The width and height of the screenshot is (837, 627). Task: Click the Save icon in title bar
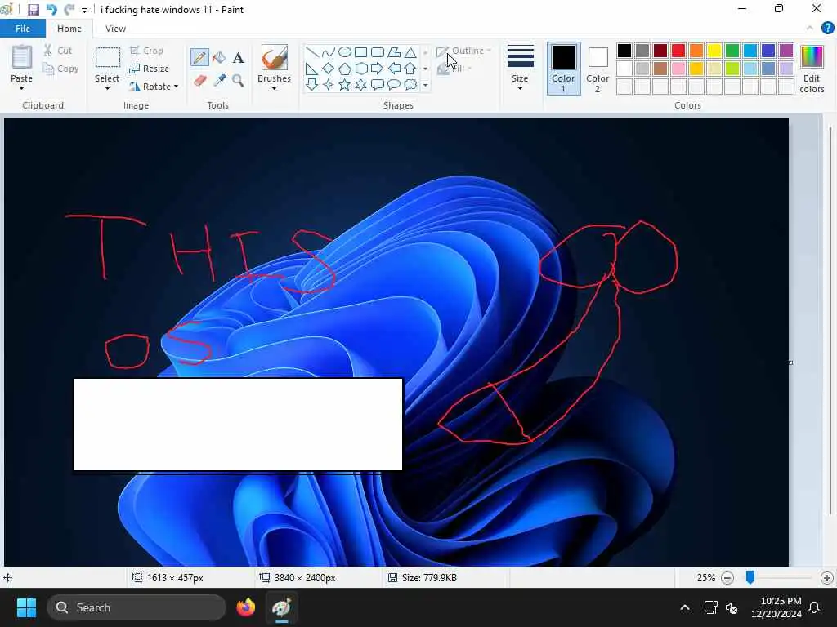(33, 10)
